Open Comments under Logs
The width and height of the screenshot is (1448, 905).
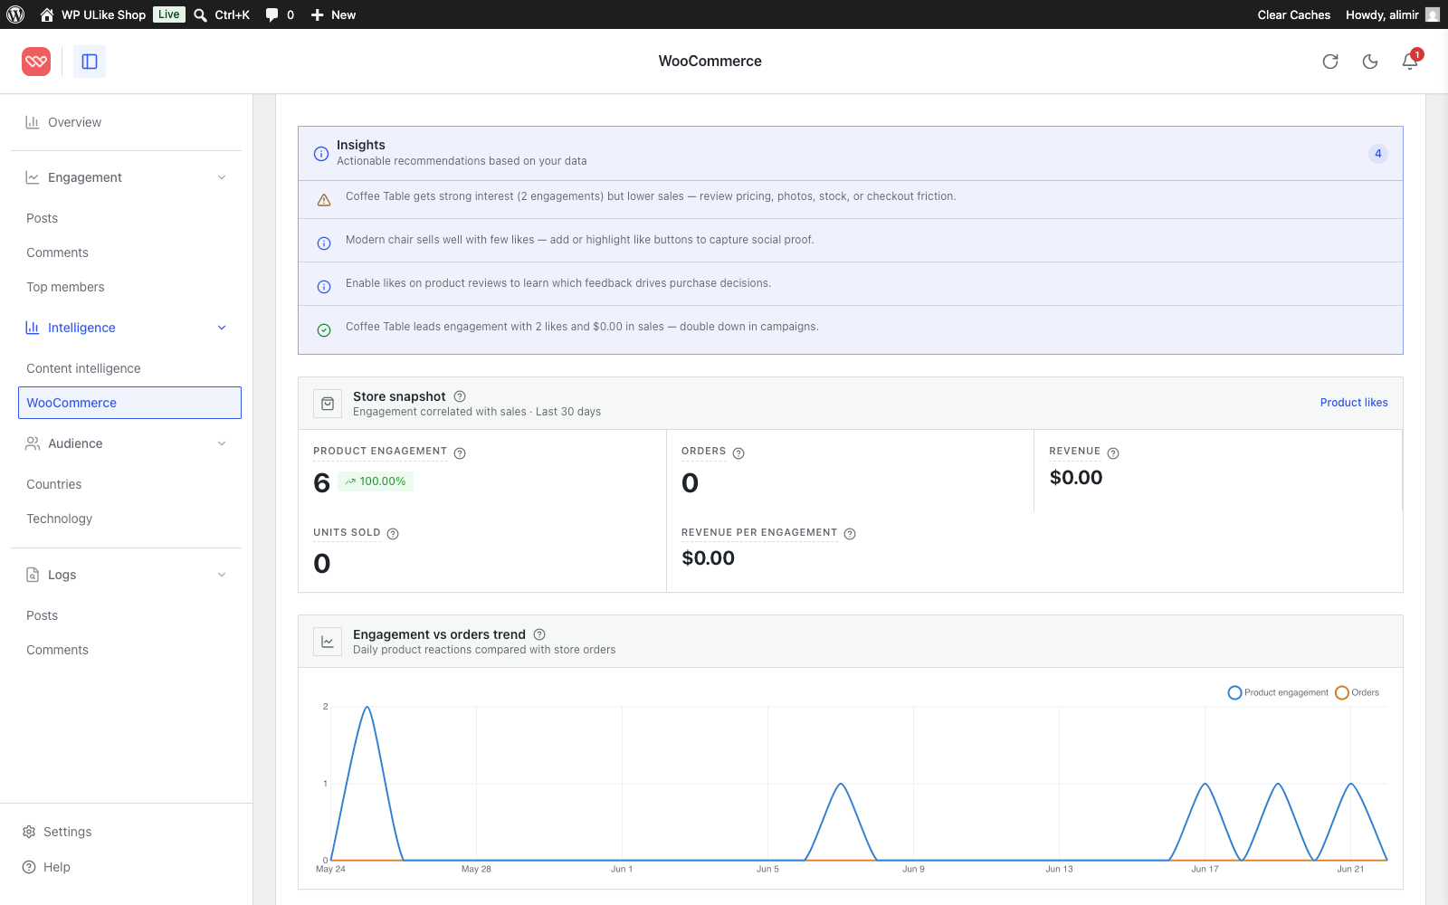pos(57,650)
